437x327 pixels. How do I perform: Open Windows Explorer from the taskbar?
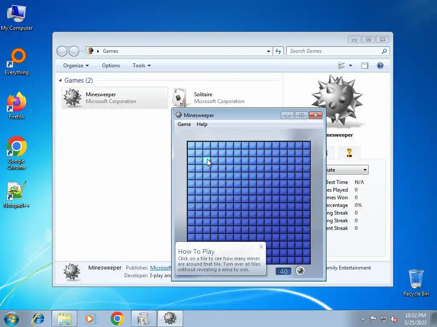coord(64,318)
